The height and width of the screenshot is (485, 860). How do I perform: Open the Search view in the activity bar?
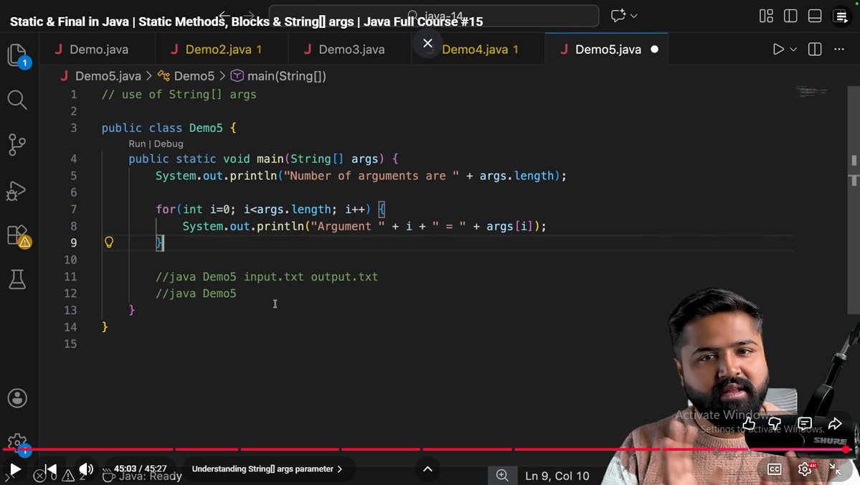[17, 100]
